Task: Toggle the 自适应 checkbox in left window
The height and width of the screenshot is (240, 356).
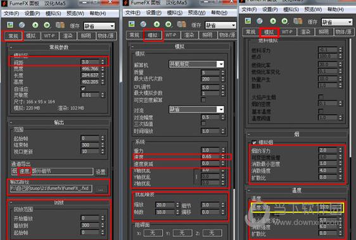Action: 83,88
